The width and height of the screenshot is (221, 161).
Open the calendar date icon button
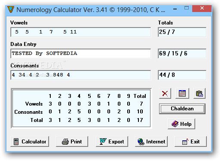pyautogui.click(x=182, y=94)
